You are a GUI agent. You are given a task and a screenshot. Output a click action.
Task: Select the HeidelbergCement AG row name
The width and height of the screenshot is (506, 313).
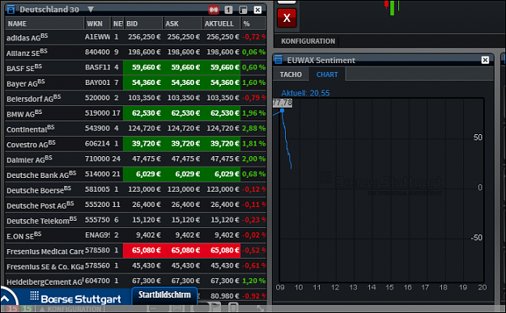pos(45,281)
